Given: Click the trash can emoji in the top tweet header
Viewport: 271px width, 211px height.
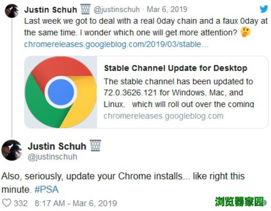Looking at the screenshot, I should click(x=86, y=9).
